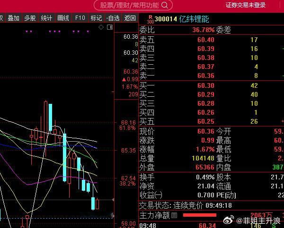Click stock code 300014
The height and width of the screenshot is (228, 284).
coord(166,19)
